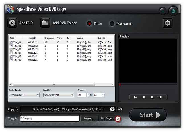Click the From column header
This screenshot has height=132, width=185.
point(61,38)
